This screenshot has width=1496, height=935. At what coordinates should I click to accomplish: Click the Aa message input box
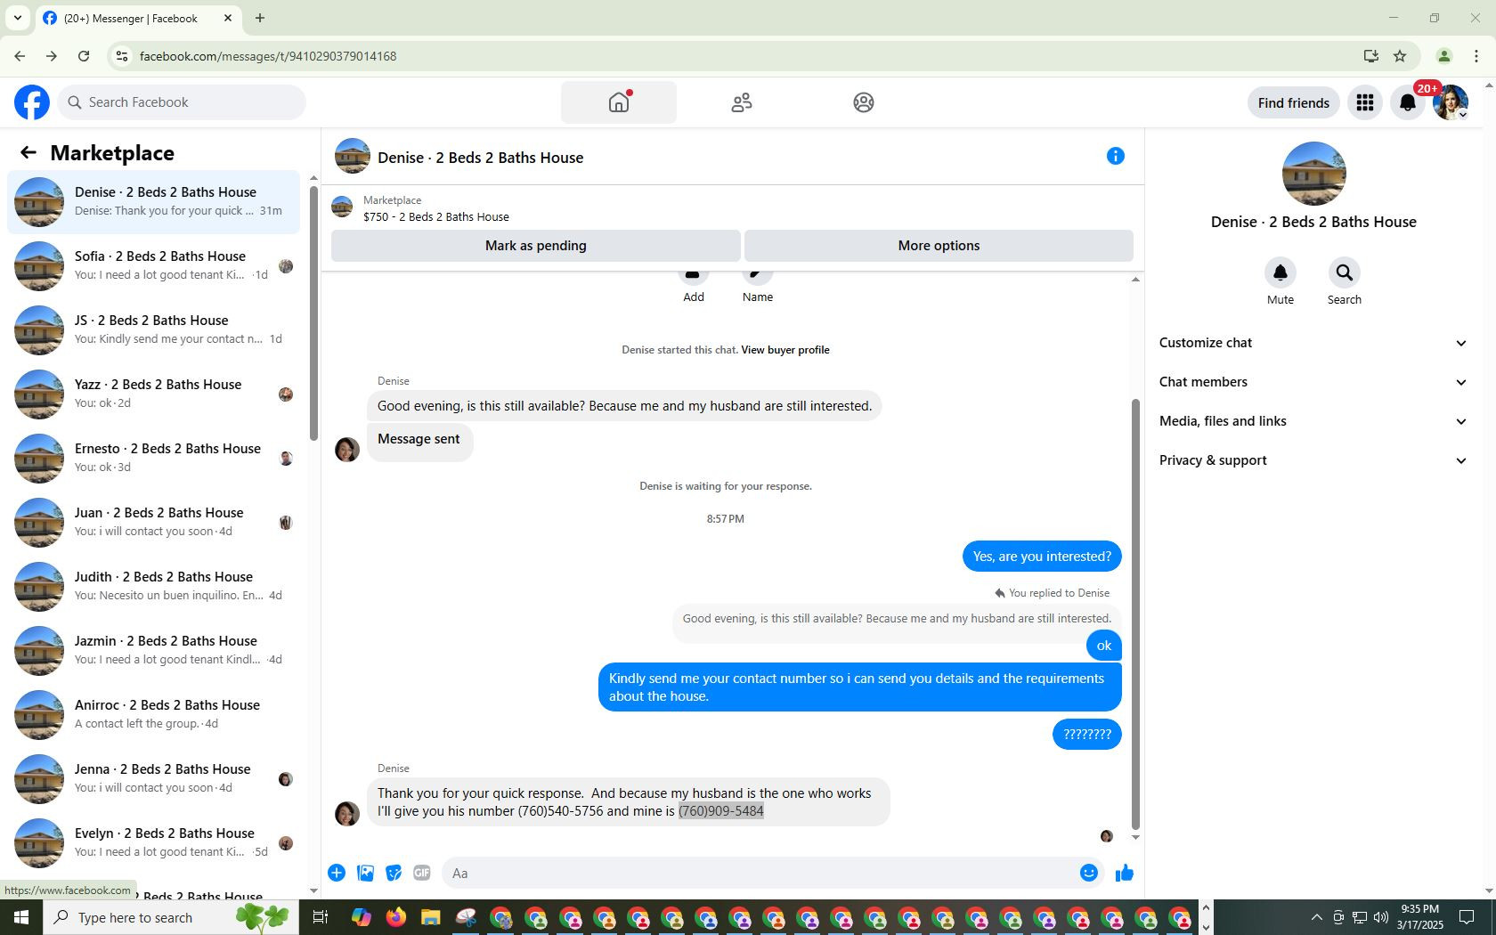[x=761, y=873]
